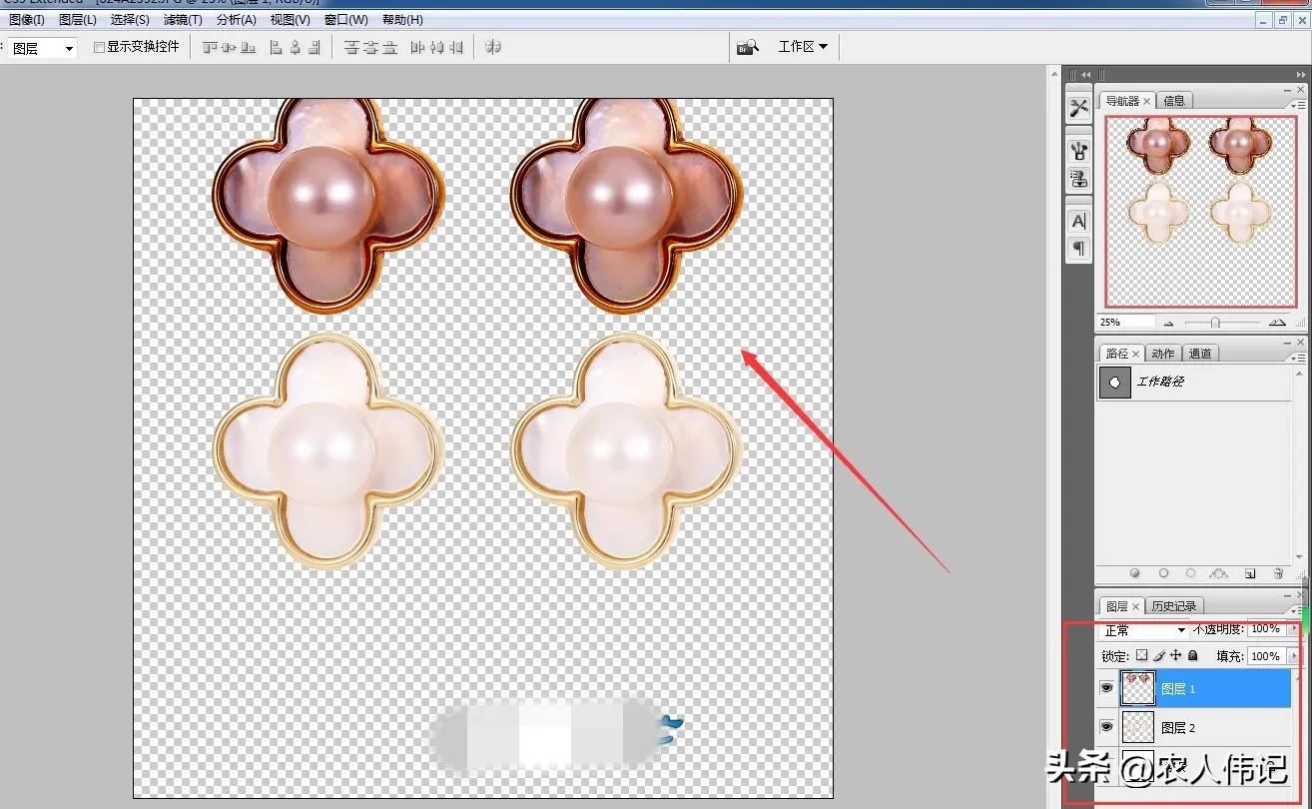The width and height of the screenshot is (1312, 809).
Task: Toggle lock position for the layer
Action: [1175, 656]
